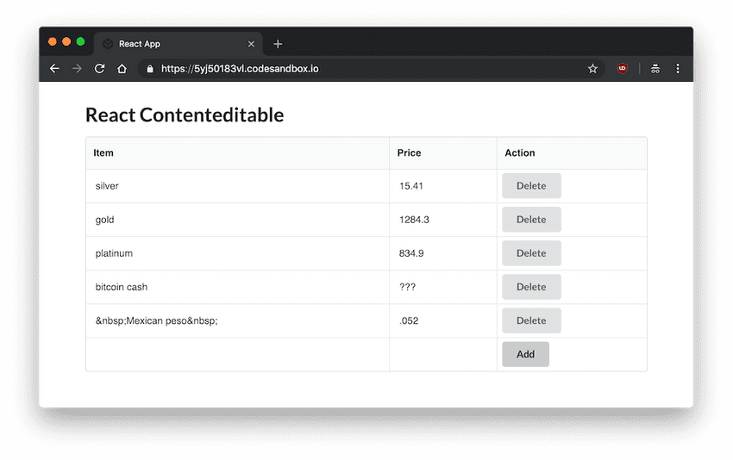Open a new browser tab
This screenshot has width=733, height=460.
pos(278,44)
